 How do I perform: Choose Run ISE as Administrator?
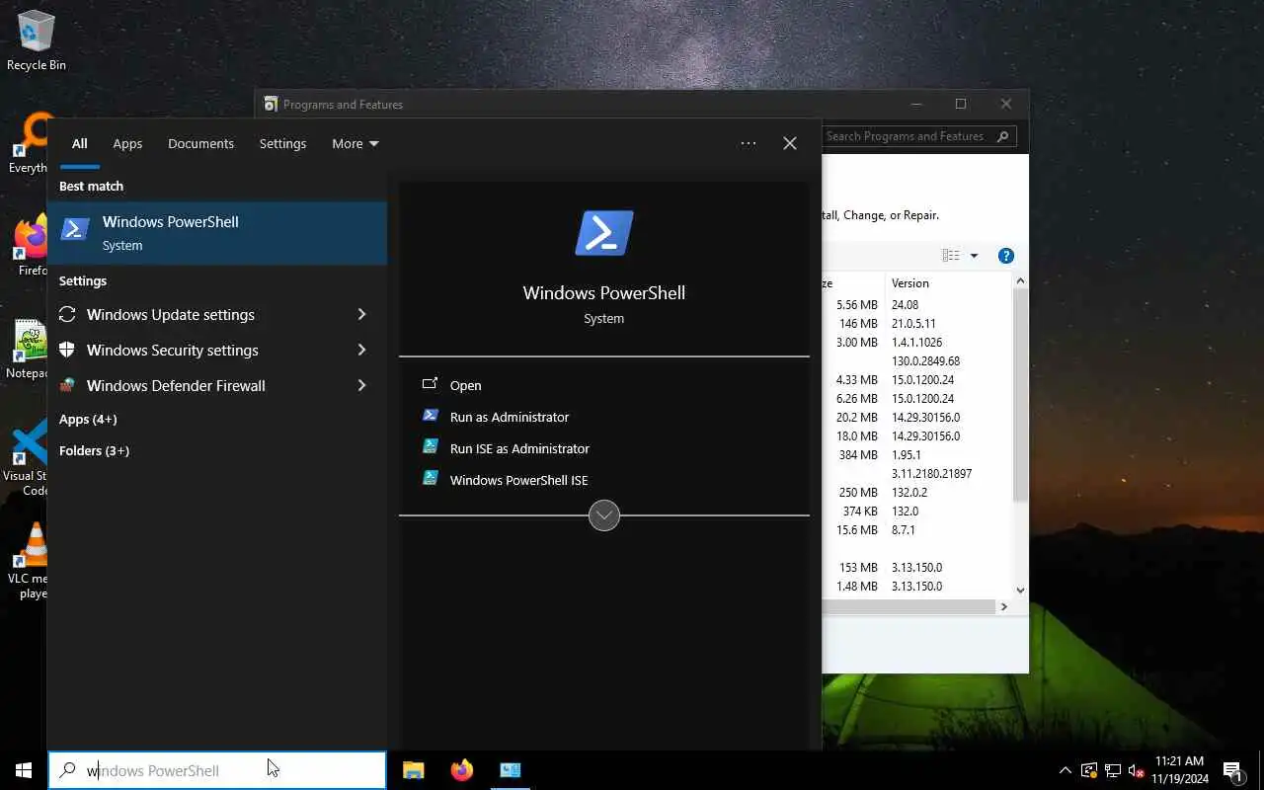tap(519, 448)
